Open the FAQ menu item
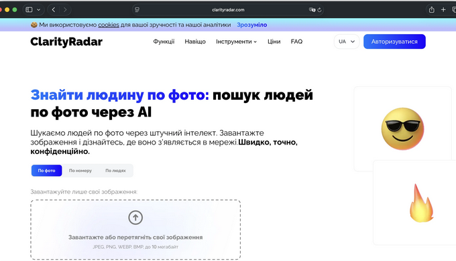 click(x=296, y=41)
